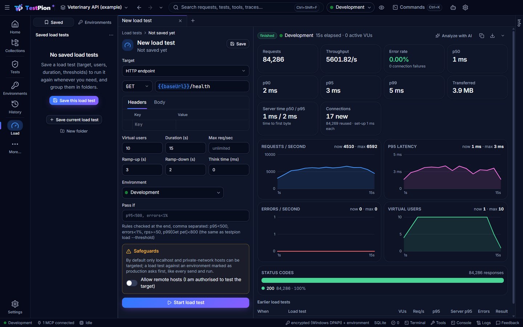Open the HTTP endpoint target dropdown
The image size is (523, 327).
(186, 71)
